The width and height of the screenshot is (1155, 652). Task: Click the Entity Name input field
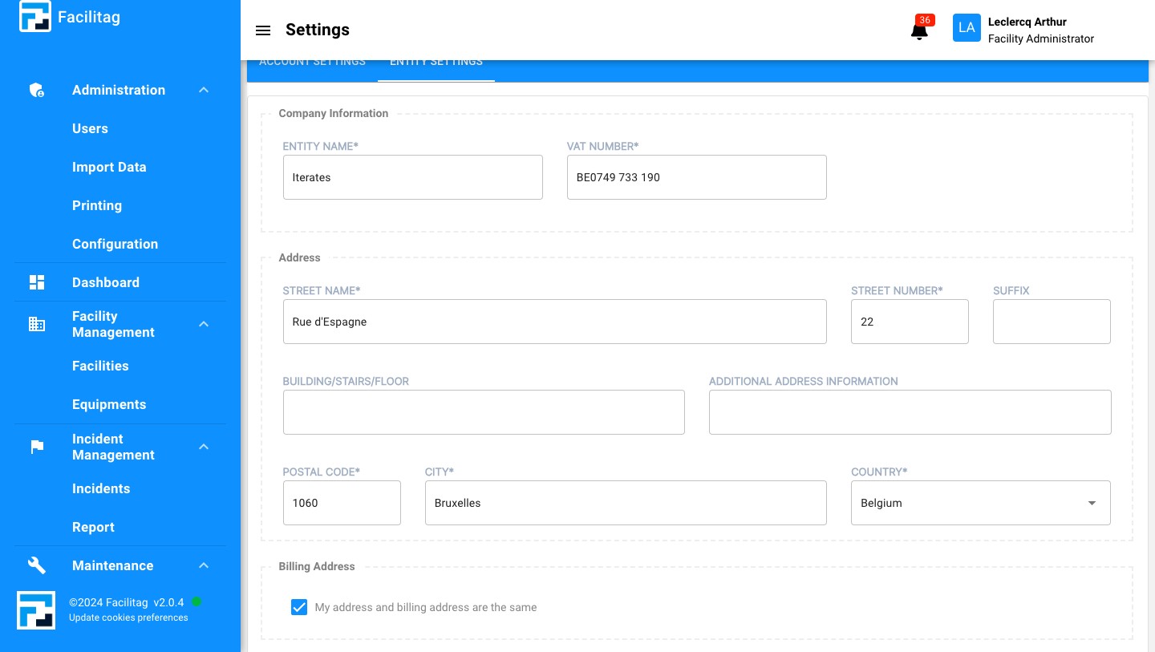412,177
